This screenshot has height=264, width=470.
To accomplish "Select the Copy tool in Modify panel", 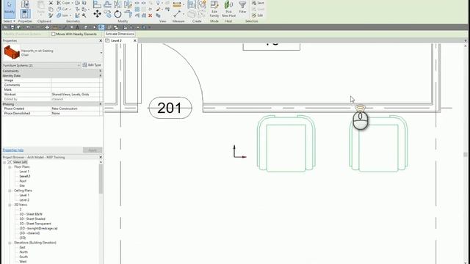I will (x=107, y=14).
